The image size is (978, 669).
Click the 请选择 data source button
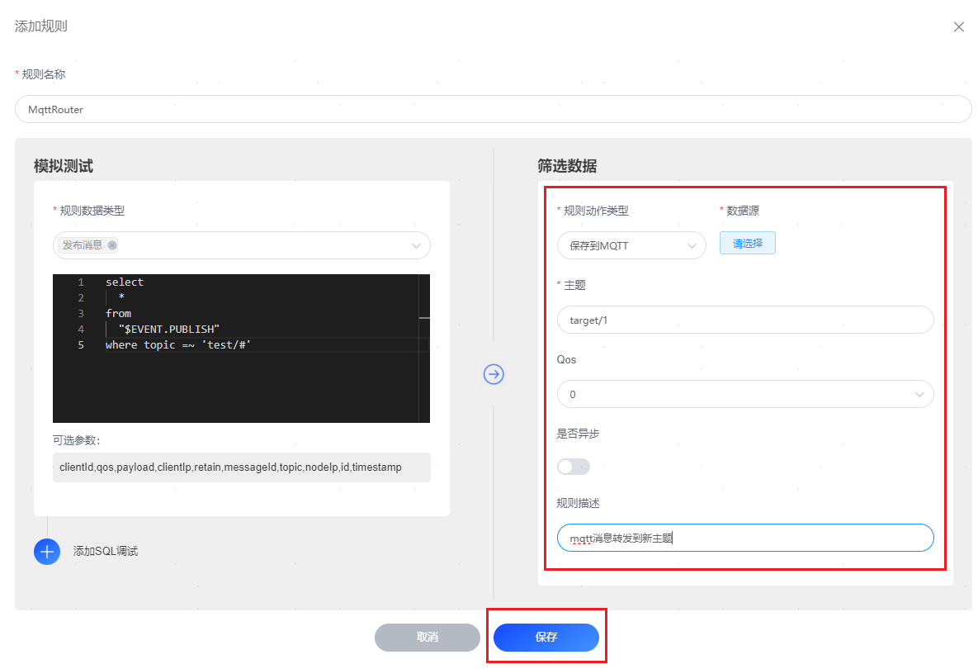[x=747, y=243]
